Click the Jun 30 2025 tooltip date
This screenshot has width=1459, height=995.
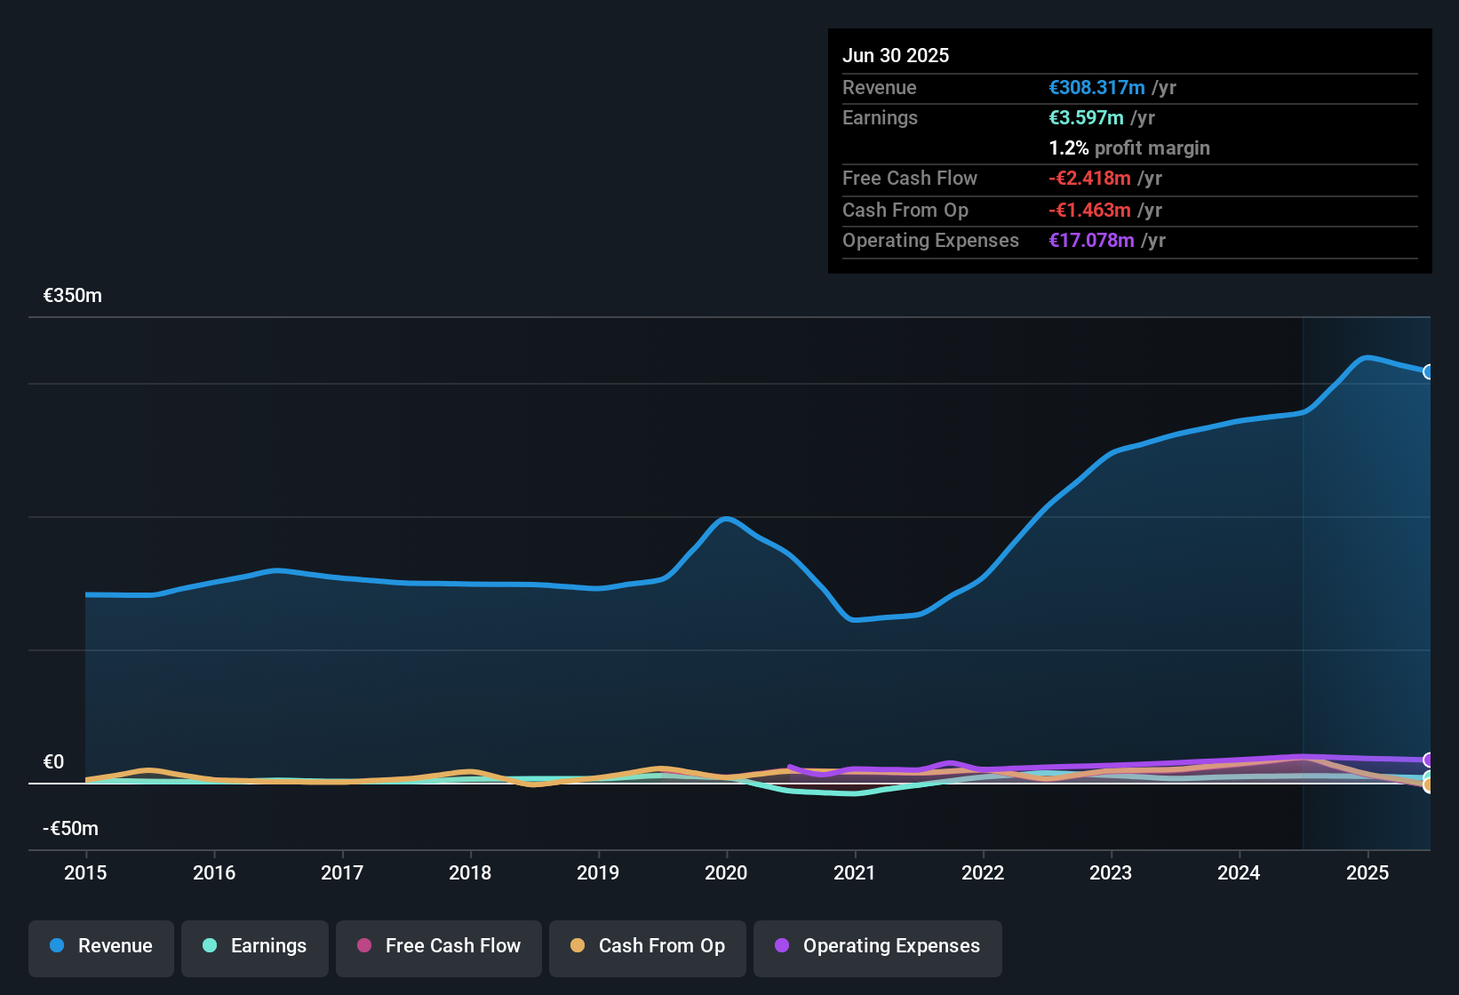pos(896,55)
